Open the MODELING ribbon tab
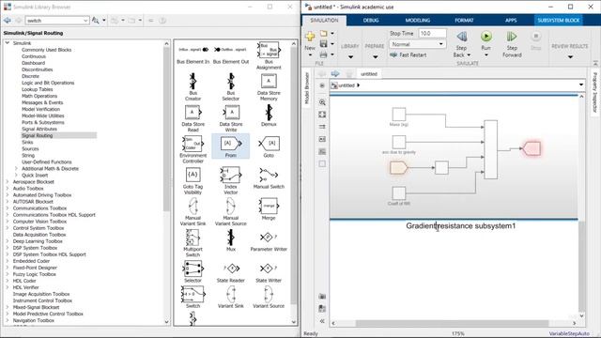Screen dimensions: 601x338 pyautogui.click(x=417, y=21)
